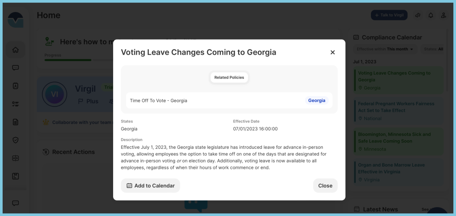The height and width of the screenshot is (216, 456).
Task: Click the user profile icon top right
Action: (444, 16)
